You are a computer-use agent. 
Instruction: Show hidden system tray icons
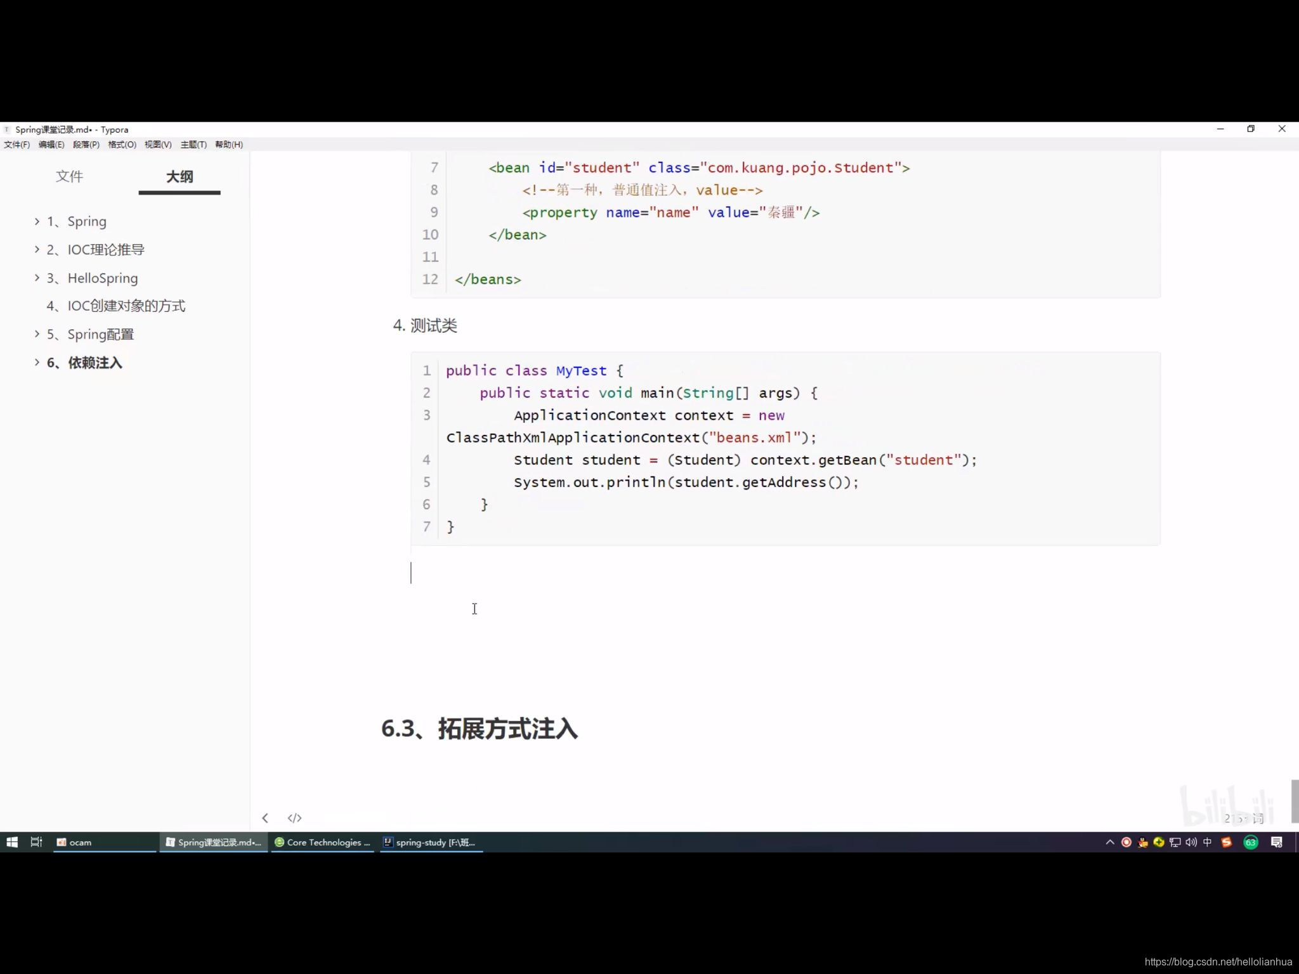pyautogui.click(x=1110, y=842)
